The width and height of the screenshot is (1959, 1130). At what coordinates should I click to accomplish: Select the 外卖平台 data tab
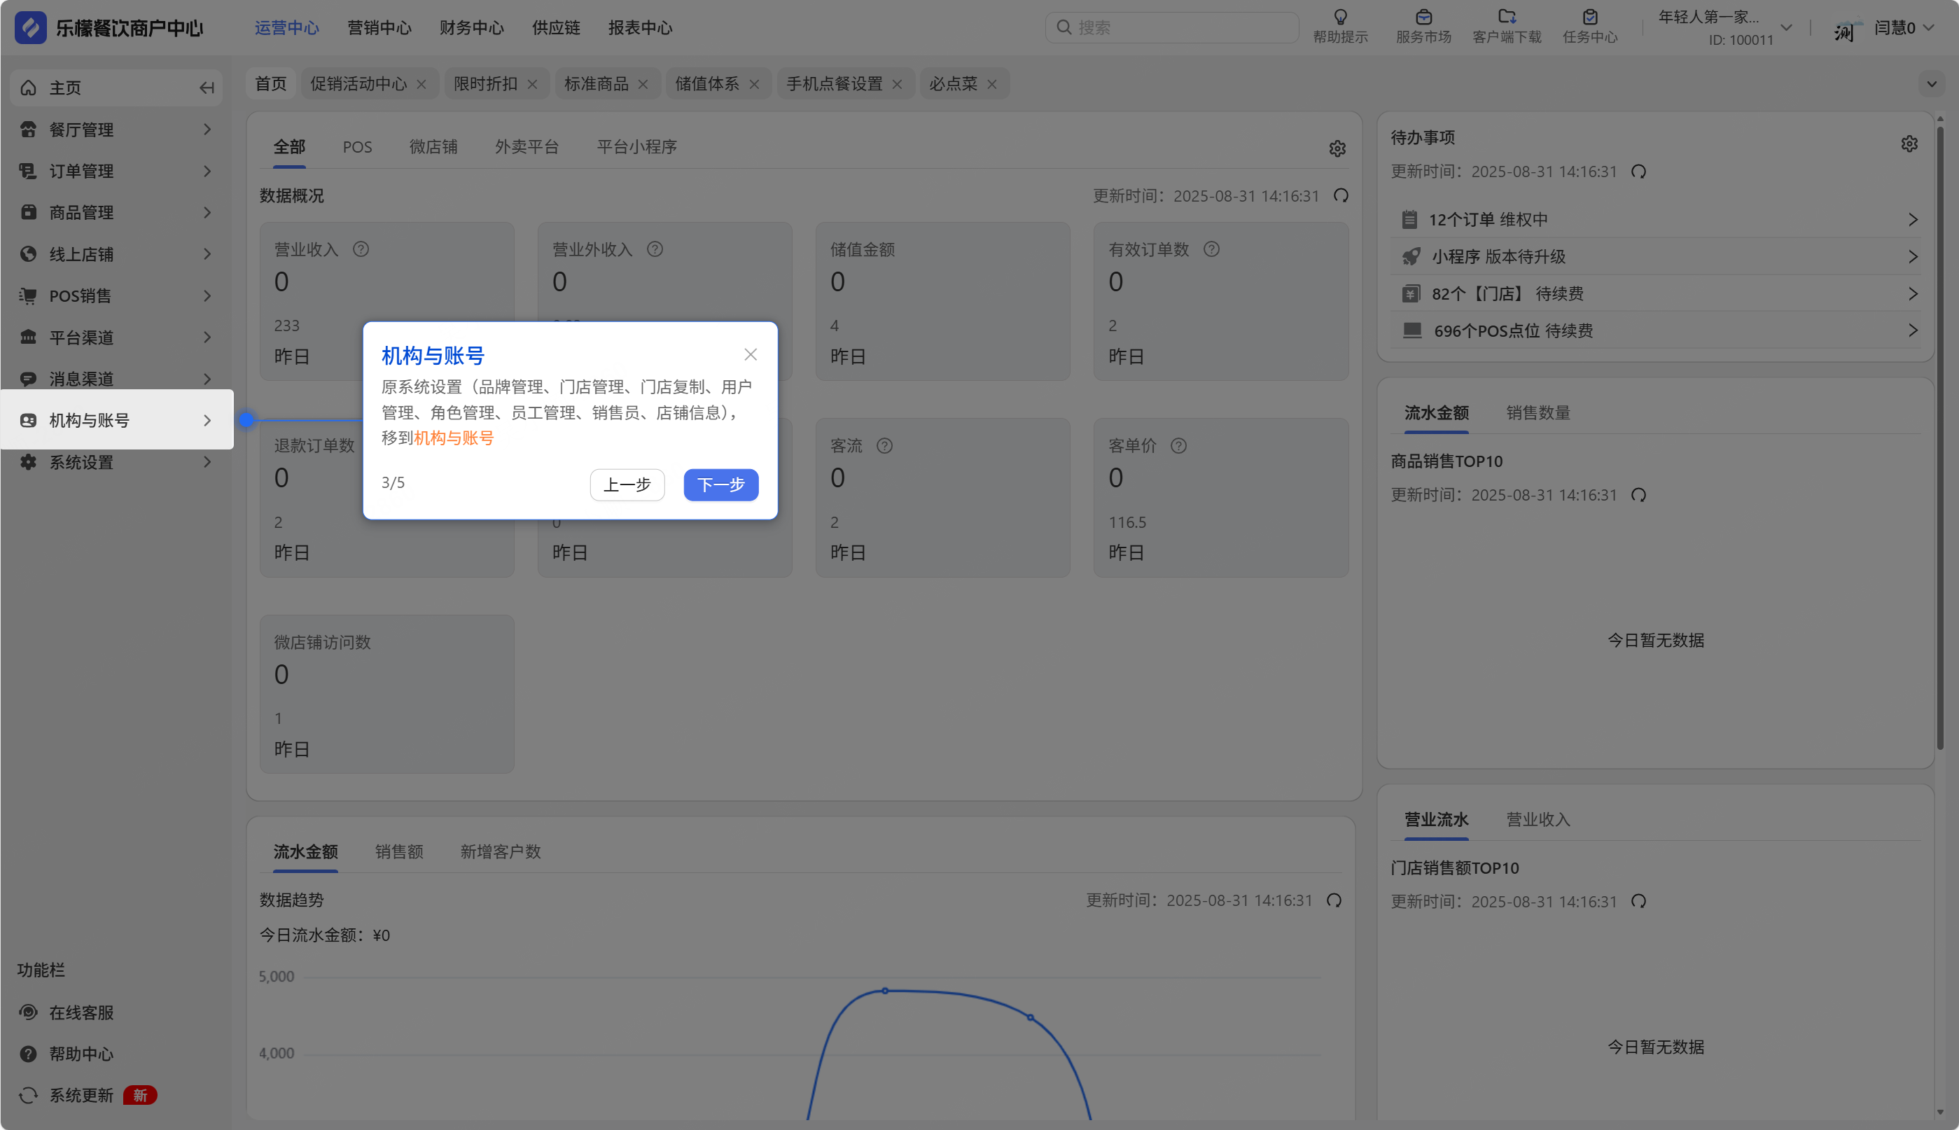527,147
